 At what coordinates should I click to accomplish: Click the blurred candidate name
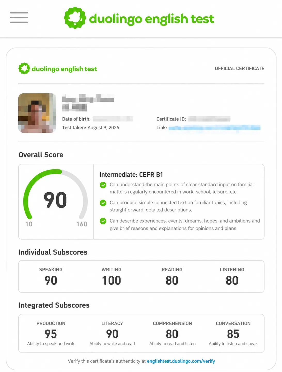click(88, 103)
